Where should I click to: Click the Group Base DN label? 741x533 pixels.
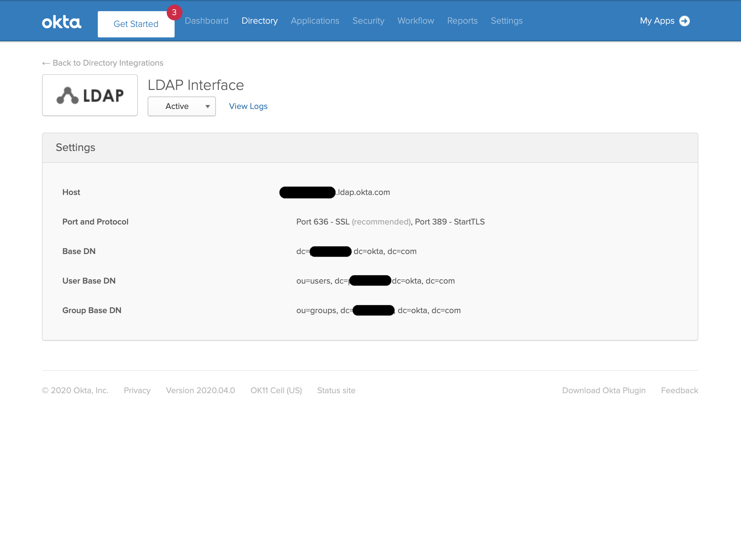(92, 310)
